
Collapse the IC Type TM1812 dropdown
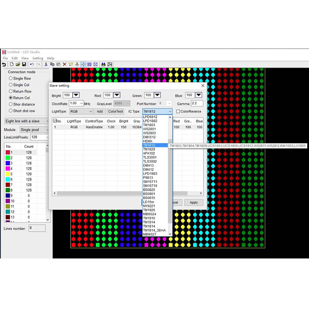pos(170,111)
